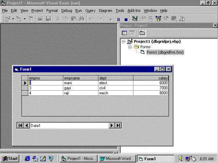This screenshot has height=163, width=218.
Task: Go to previous record in Data1 control
Action: [x=27, y=126]
